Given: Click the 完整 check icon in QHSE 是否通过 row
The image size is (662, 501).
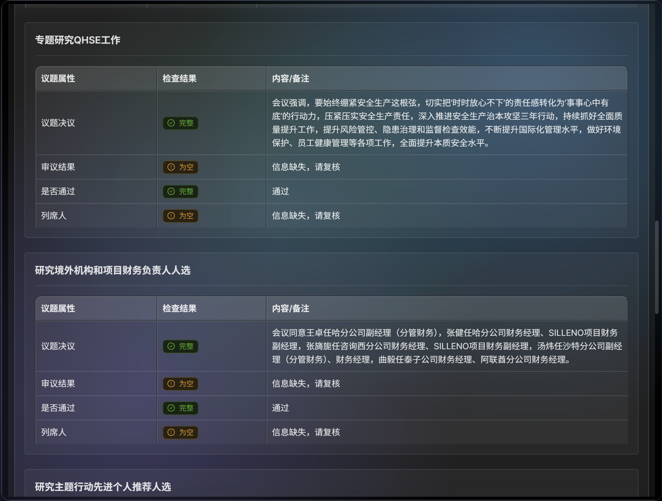Looking at the screenshot, I should pos(171,191).
